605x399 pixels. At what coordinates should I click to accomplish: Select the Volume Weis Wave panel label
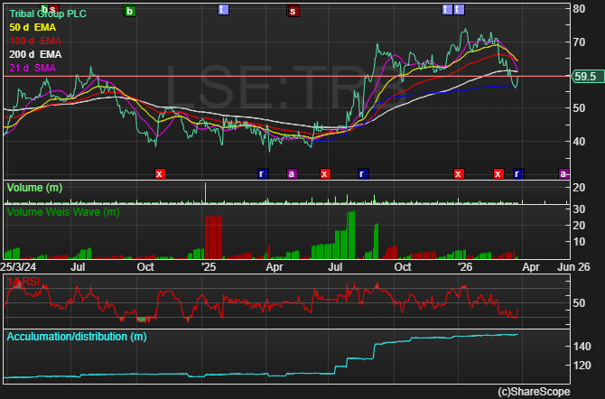point(62,212)
